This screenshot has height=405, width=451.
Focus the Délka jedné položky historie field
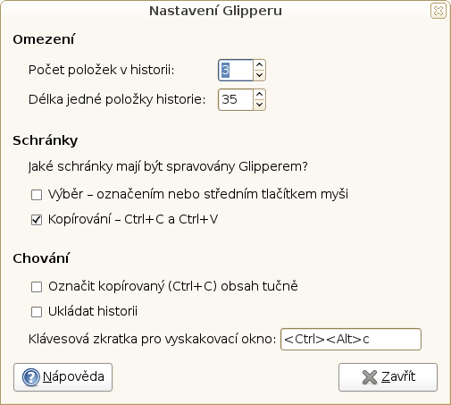point(236,99)
